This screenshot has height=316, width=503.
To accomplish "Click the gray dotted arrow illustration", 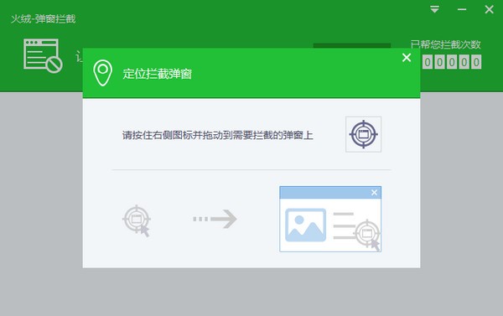I will pyautogui.click(x=215, y=219).
